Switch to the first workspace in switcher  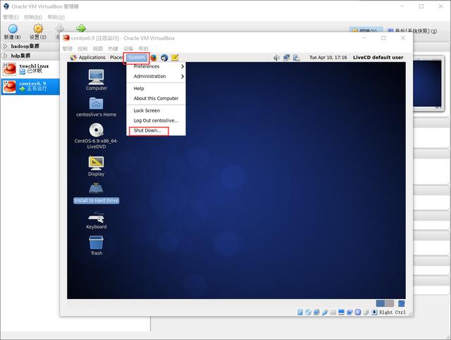(x=381, y=303)
